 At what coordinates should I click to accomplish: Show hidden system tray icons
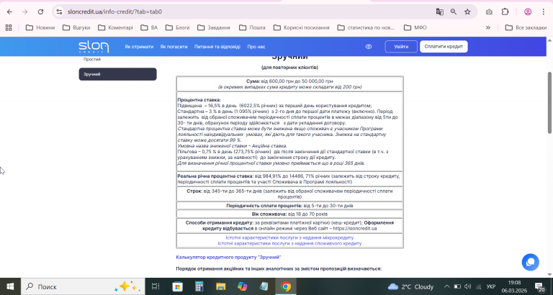[446, 286]
